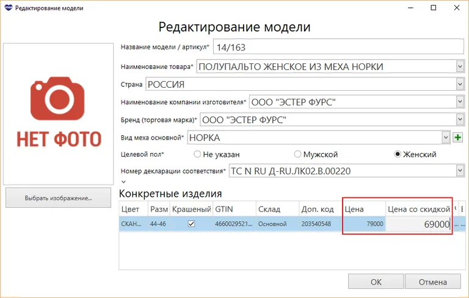Open the 'Вид меха основной' dropdown
The width and height of the screenshot is (469, 298).
[445, 138]
